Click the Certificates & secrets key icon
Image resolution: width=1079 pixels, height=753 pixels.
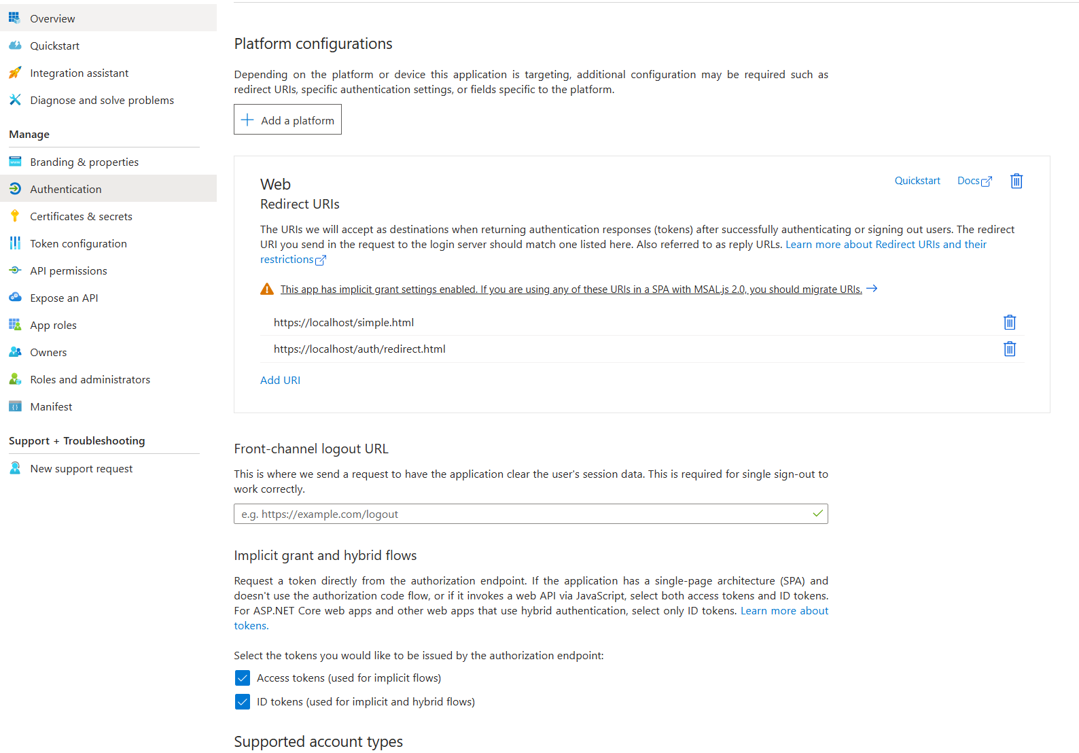point(15,216)
